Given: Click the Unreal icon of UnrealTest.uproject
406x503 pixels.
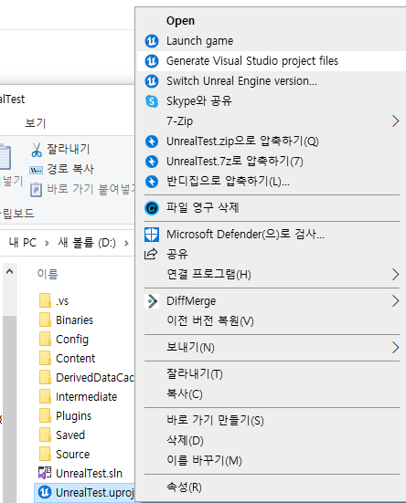Looking at the screenshot, I should [45, 492].
